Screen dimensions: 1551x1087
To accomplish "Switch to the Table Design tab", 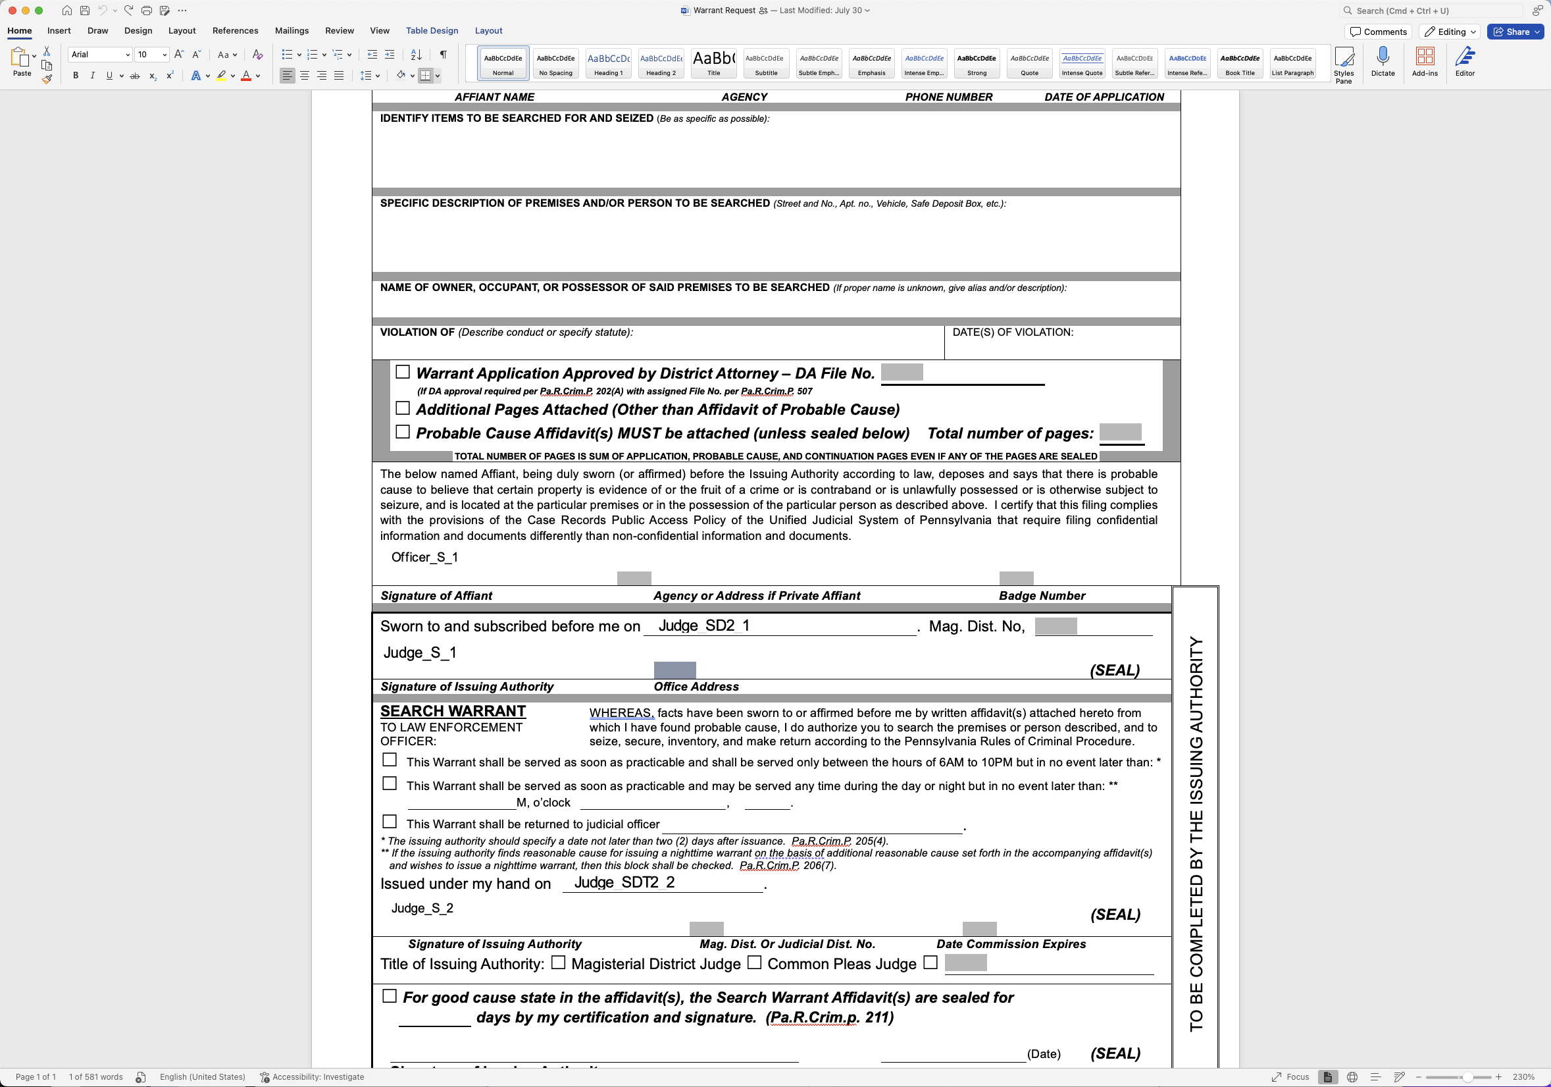I will click(432, 30).
